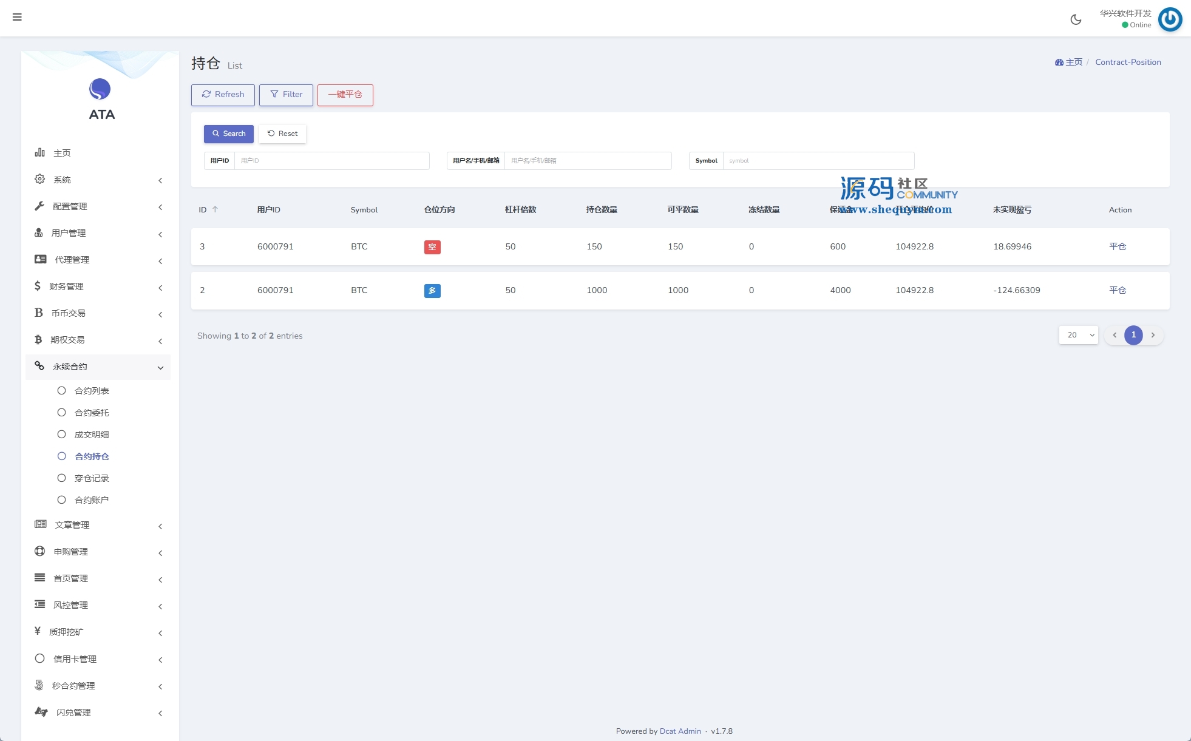Click the 平仓 link for row ID 3

pos(1117,246)
